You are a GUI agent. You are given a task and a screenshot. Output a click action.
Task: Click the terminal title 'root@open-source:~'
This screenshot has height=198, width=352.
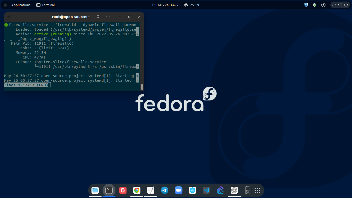point(71,17)
